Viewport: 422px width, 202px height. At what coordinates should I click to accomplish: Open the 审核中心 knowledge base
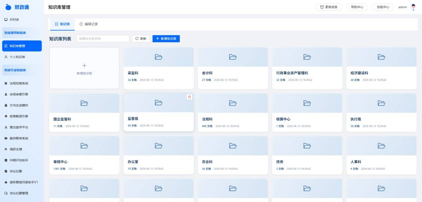[84, 155]
